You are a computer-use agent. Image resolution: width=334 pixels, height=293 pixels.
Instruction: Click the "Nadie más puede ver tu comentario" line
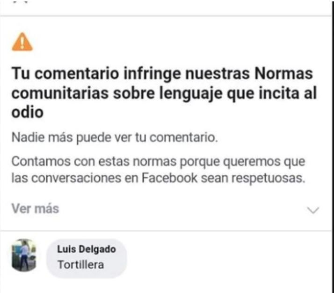click(x=115, y=139)
